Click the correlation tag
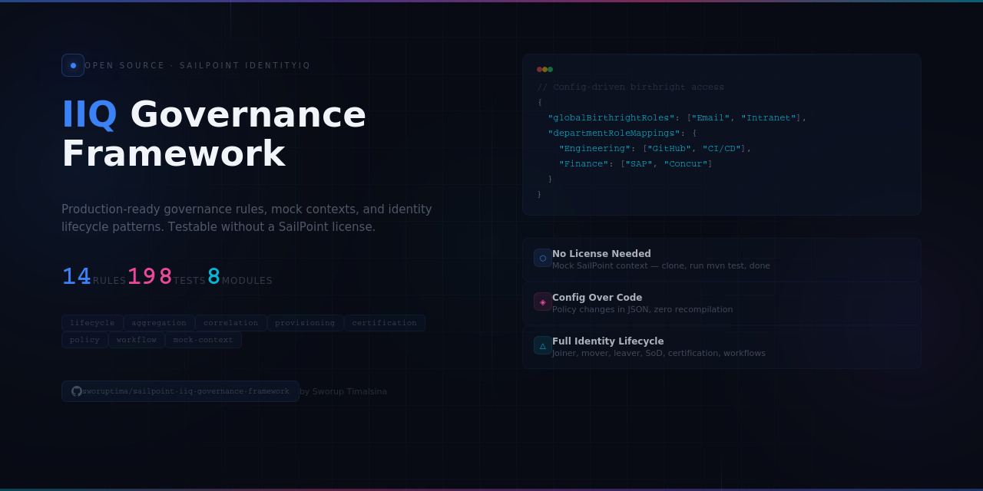This screenshot has height=491, width=983. click(x=230, y=323)
